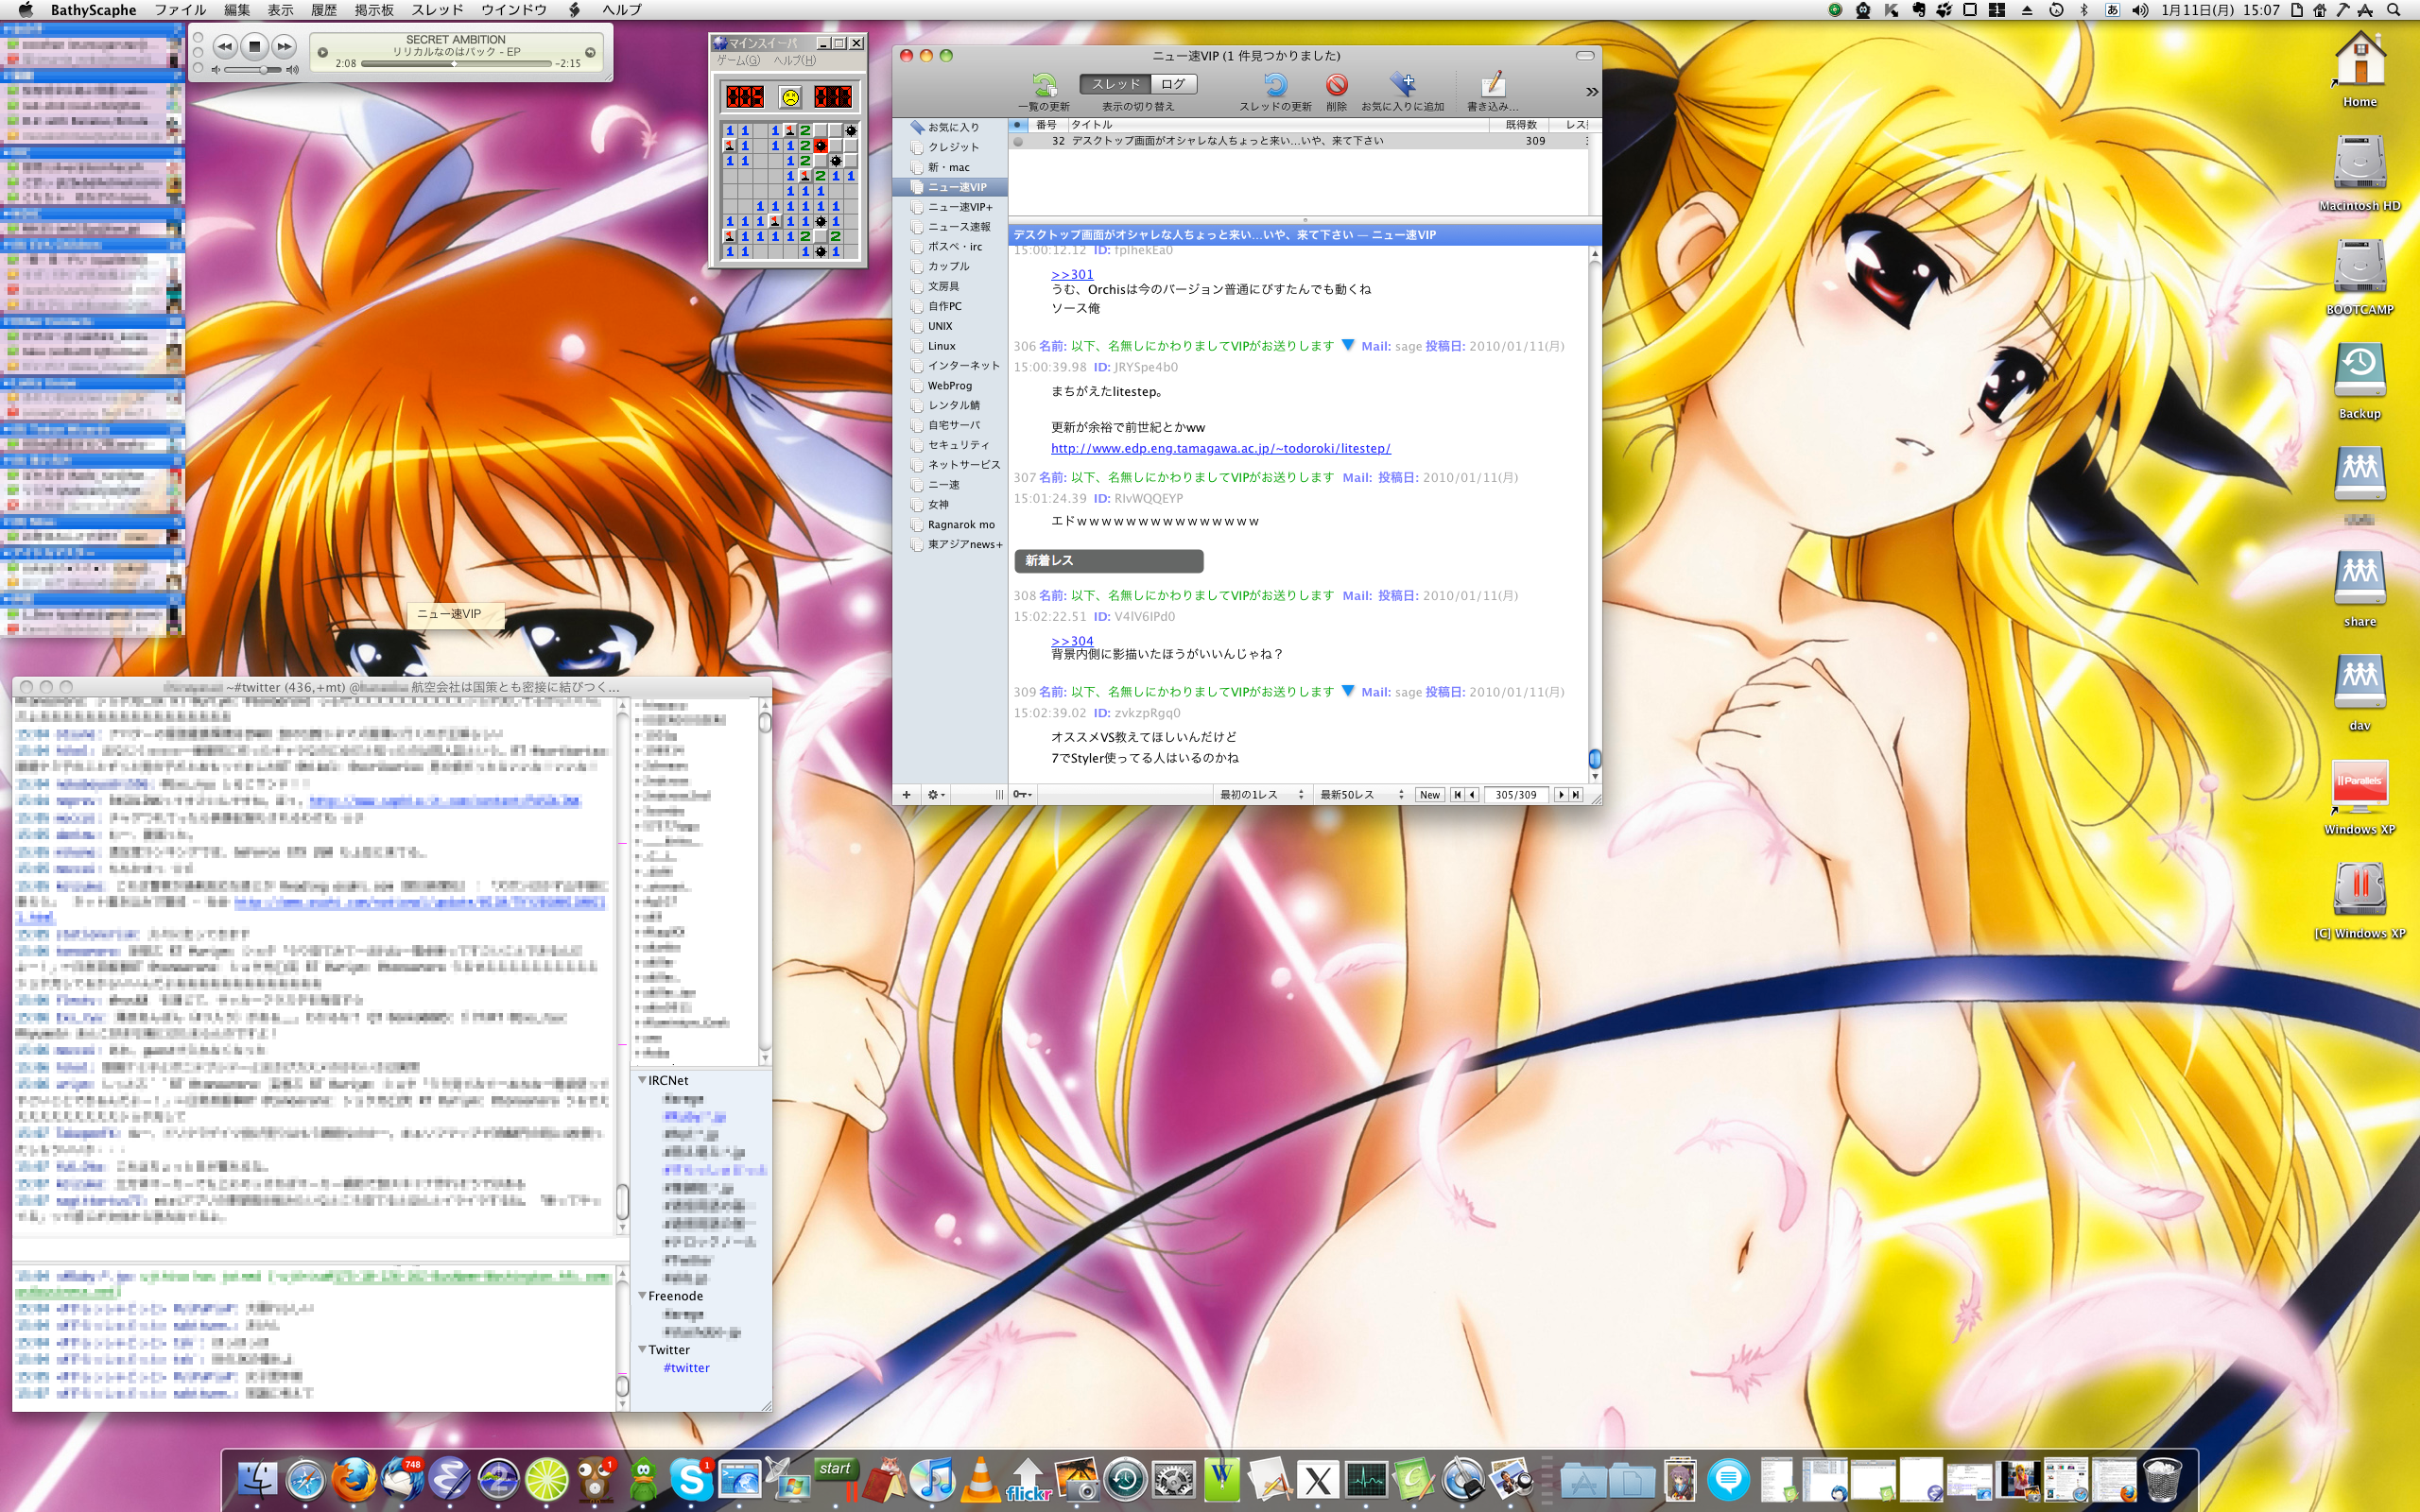Toggle the gray status dot of thread row 32
2420x1512 pixels.
[1018, 141]
